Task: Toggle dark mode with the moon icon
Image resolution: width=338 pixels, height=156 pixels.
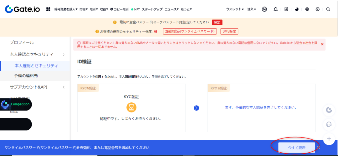Action: pos(296,9)
